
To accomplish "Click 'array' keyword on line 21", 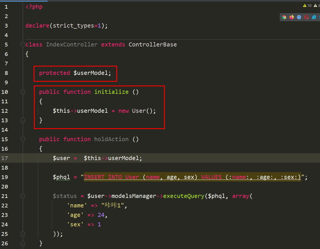I will coord(241,196).
